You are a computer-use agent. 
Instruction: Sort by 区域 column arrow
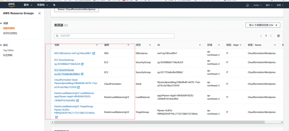[x=219, y=45]
